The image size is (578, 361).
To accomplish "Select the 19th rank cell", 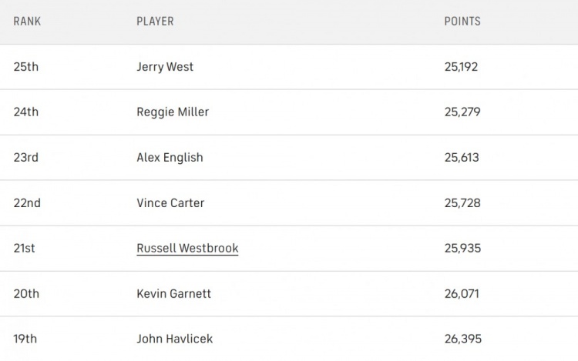I will pyautogui.click(x=26, y=339).
